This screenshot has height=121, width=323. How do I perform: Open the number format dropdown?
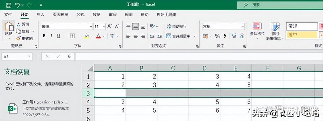(x=243, y=27)
